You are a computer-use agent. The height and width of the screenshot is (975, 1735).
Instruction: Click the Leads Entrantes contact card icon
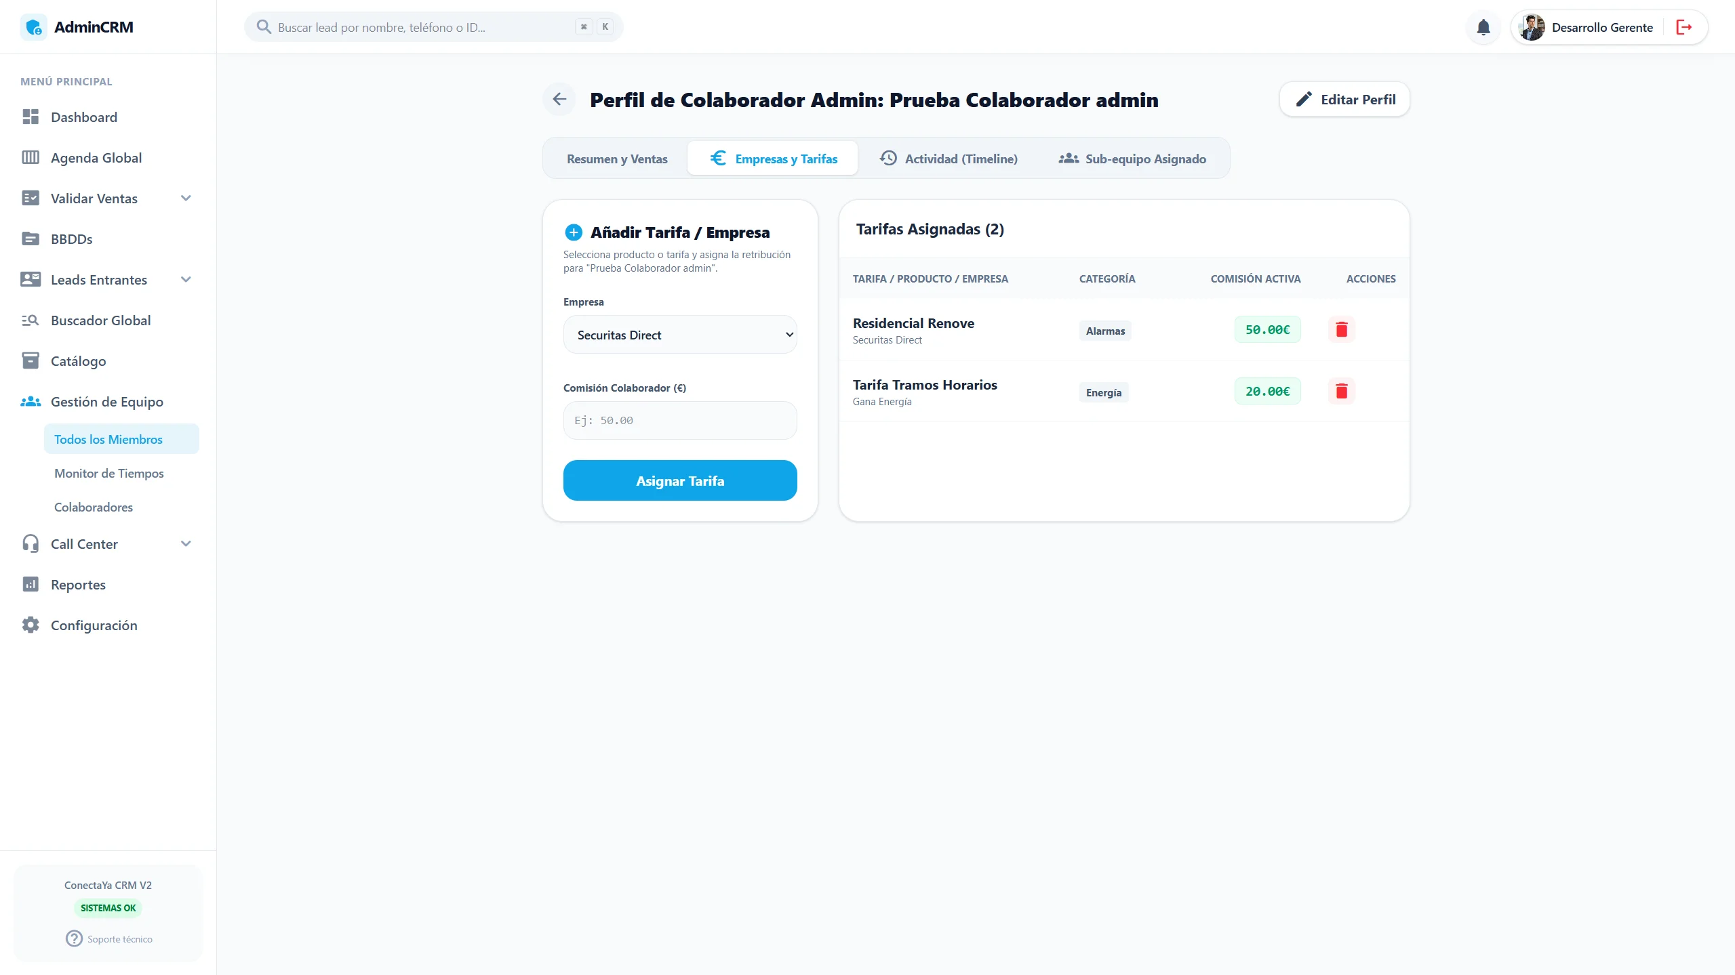(31, 279)
